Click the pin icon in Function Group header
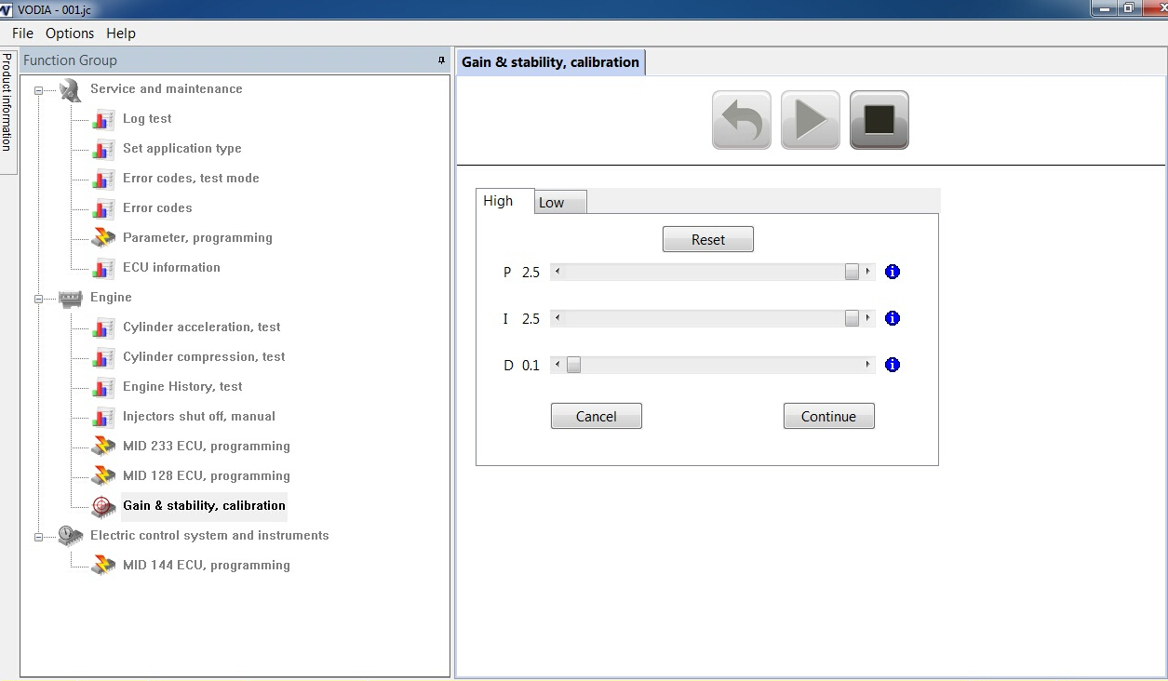Screen dimensions: 1168x681 (x=441, y=60)
